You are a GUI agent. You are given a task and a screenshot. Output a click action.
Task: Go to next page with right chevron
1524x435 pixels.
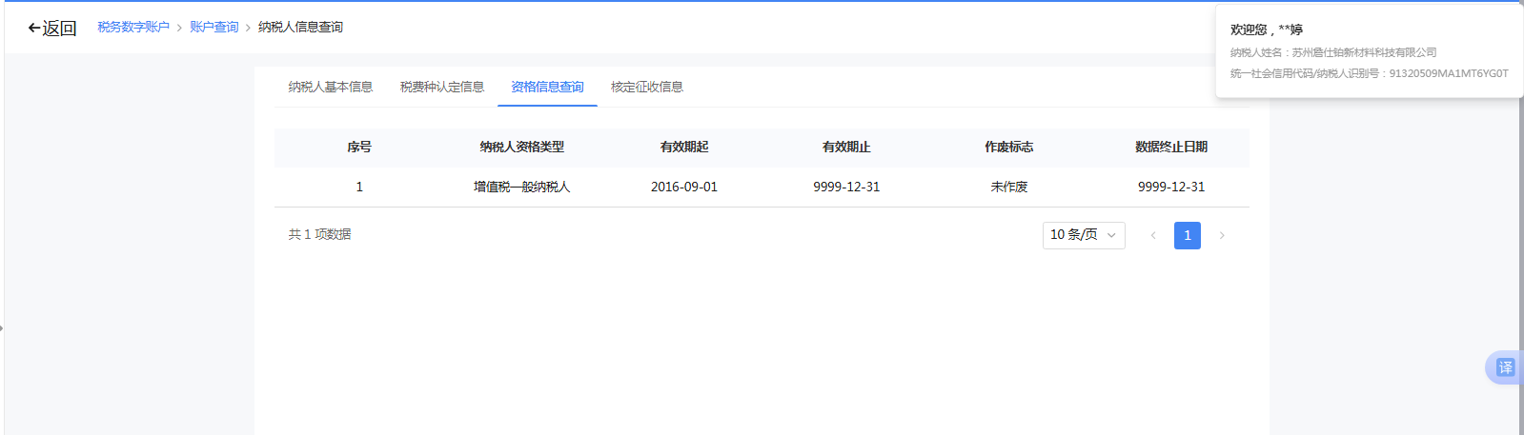click(x=1222, y=235)
